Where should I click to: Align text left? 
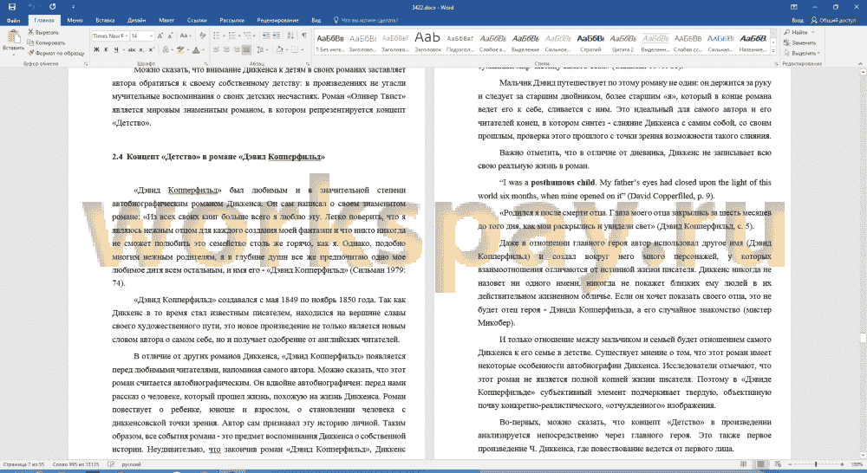pyautogui.click(x=216, y=49)
